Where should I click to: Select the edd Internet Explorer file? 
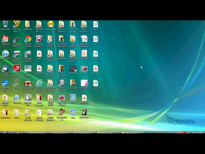pyautogui.click(x=96, y=40)
